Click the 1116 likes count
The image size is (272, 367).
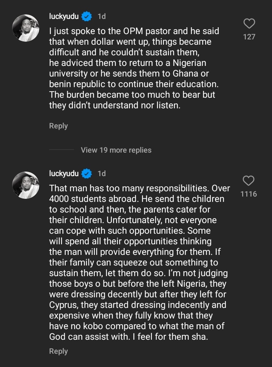tap(249, 194)
